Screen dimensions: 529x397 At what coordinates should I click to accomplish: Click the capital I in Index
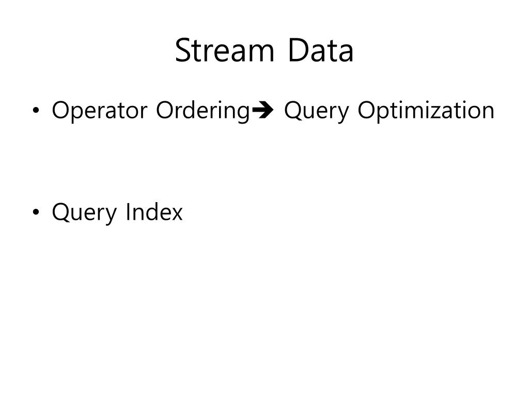click(x=127, y=211)
